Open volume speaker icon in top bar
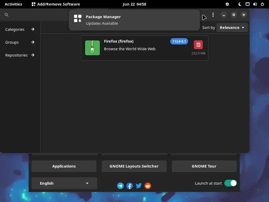Screen dimensions: 269x202 [255, 4]
